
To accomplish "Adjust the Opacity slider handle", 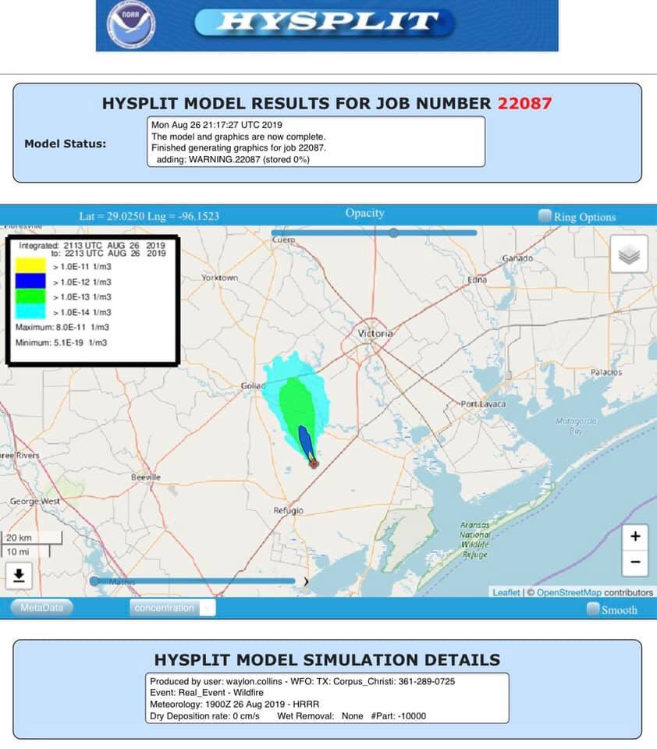I will click(x=393, y=233).
